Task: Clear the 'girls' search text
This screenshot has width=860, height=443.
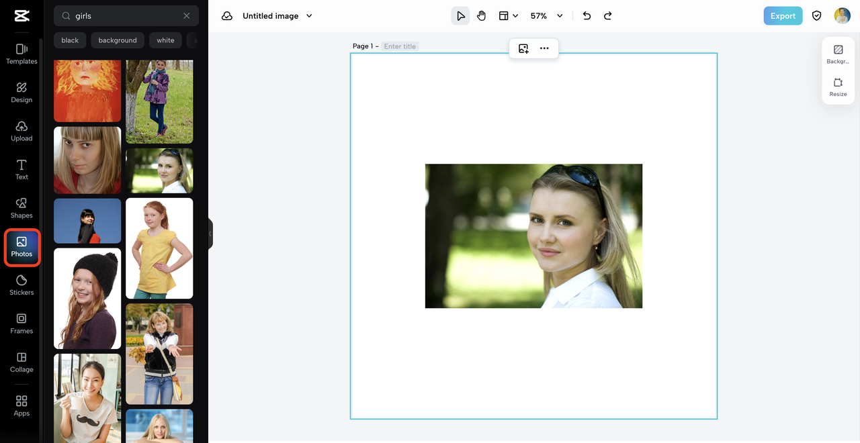Action: coord(187,15)
